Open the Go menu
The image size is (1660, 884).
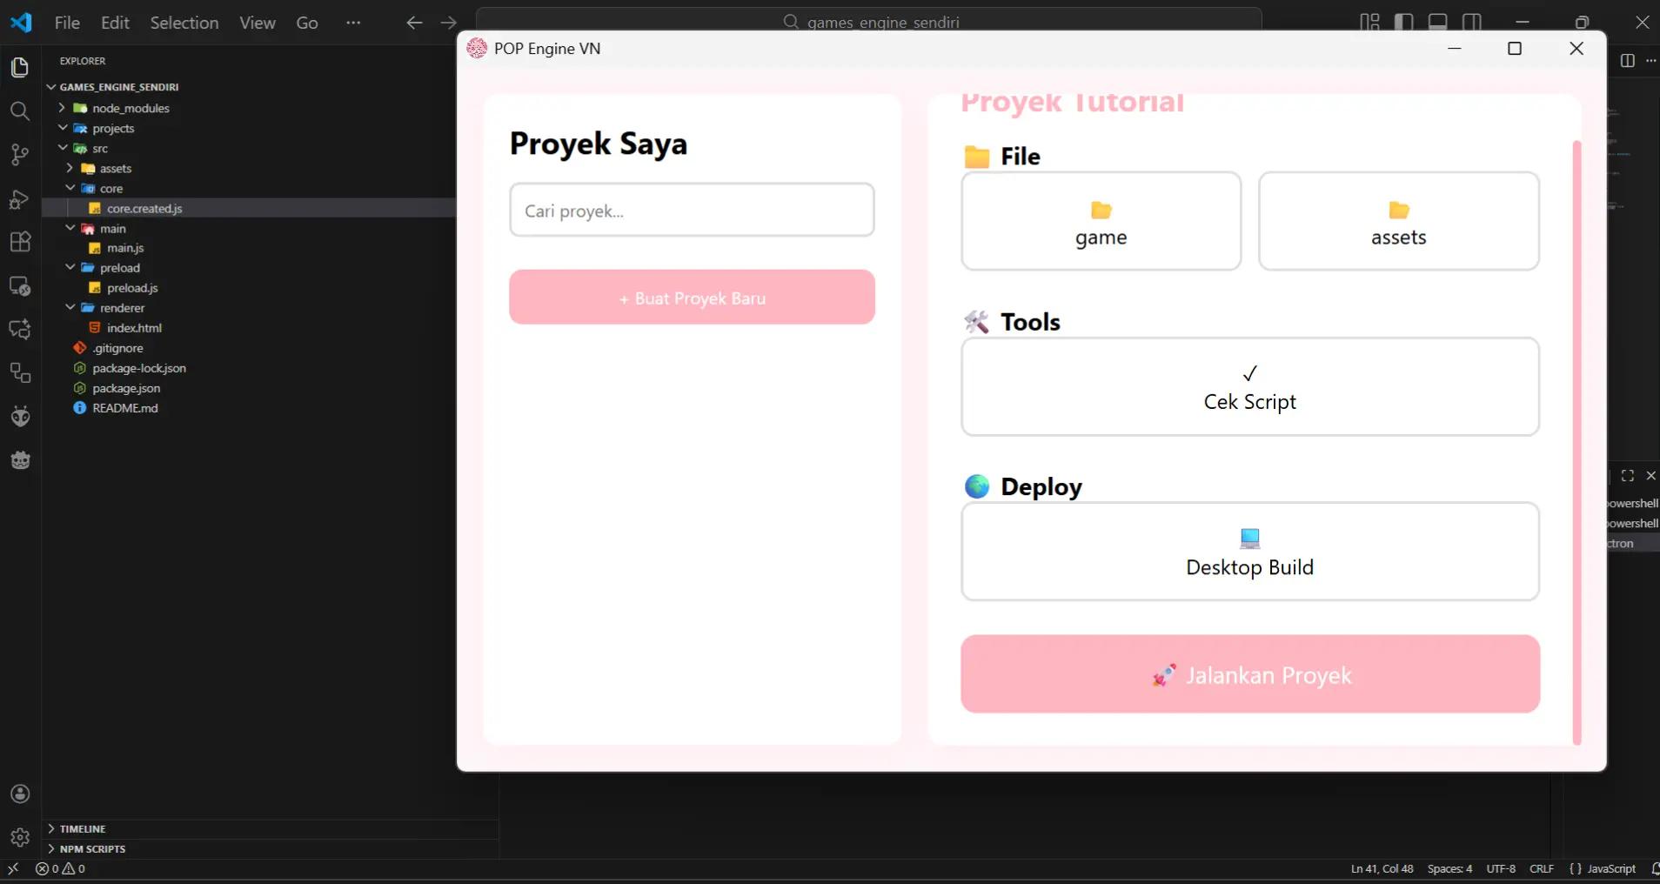pyautogui.click(x=307, y=23)
